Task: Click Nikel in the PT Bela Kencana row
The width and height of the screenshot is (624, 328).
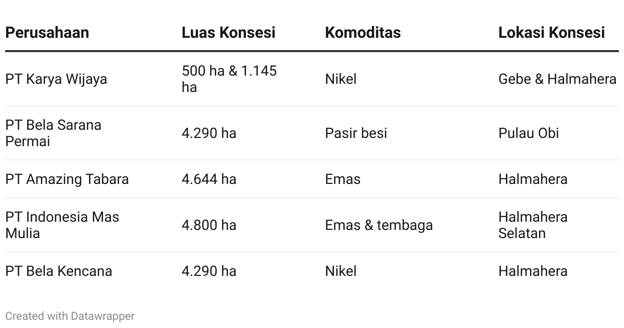Action: coord(341,271)
